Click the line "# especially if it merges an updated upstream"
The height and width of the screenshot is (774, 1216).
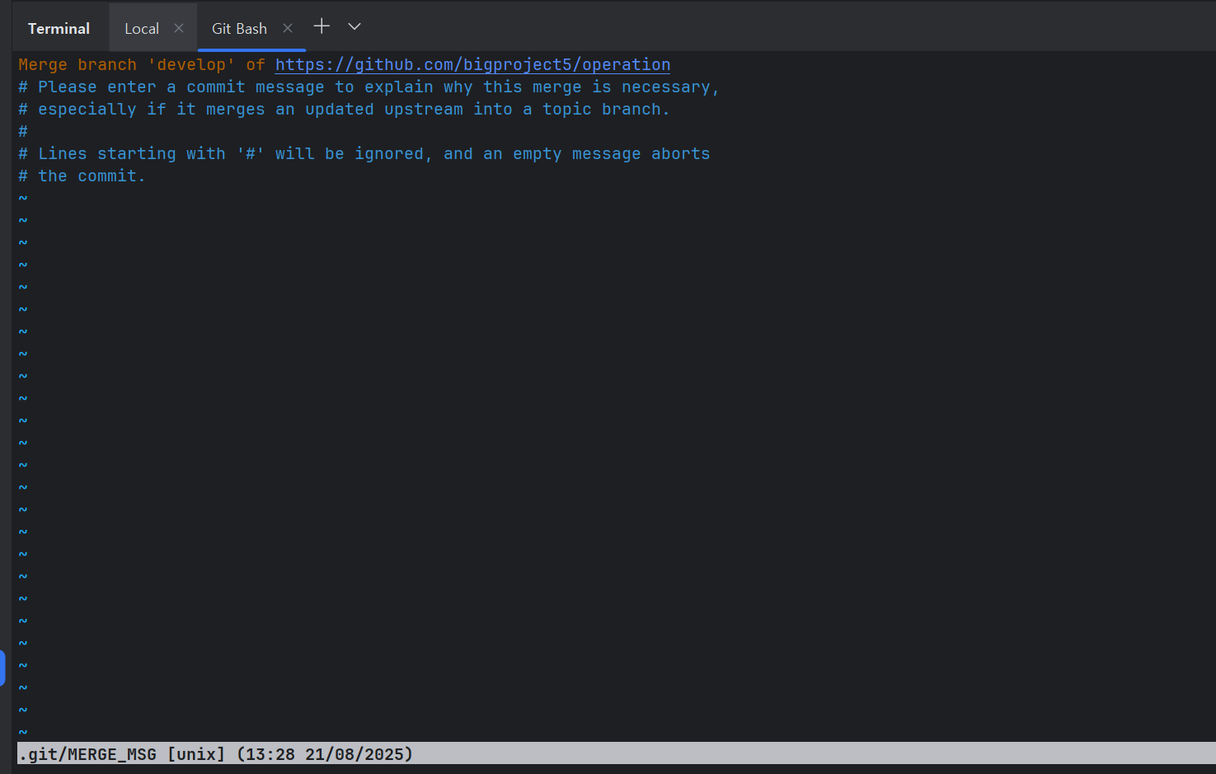344,109
